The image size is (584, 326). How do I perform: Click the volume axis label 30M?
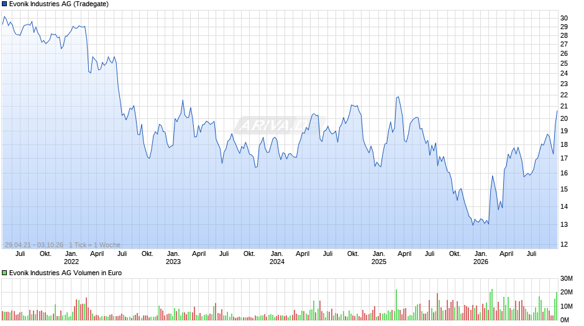coord(567,278)
